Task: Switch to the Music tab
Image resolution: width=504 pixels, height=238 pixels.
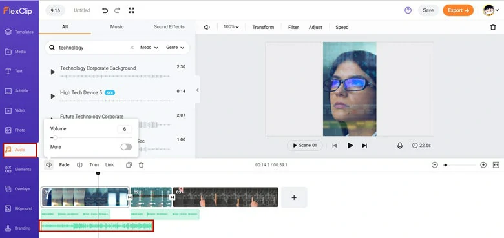Action: (117, 27)
